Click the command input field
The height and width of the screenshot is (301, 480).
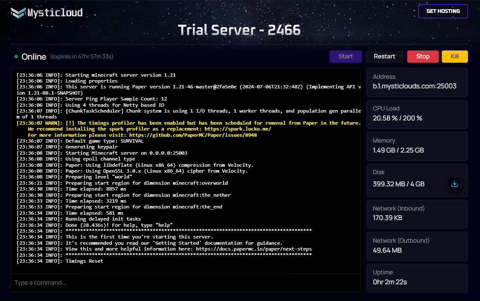(185, 283)
